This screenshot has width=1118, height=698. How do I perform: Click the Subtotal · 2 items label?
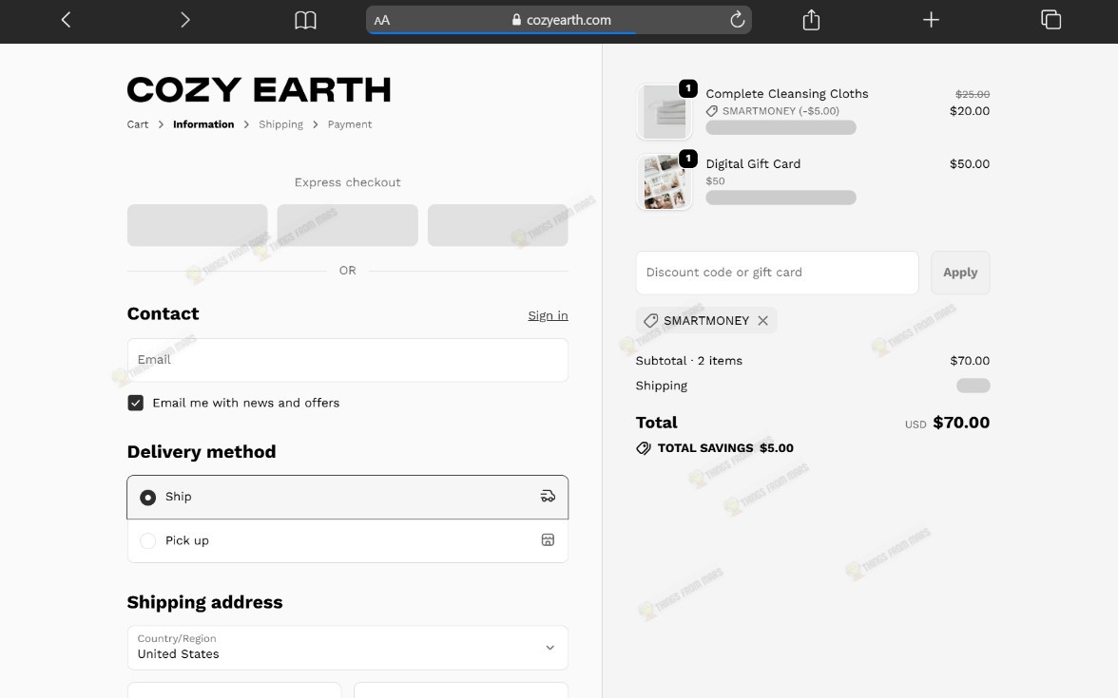coord(688,361)
